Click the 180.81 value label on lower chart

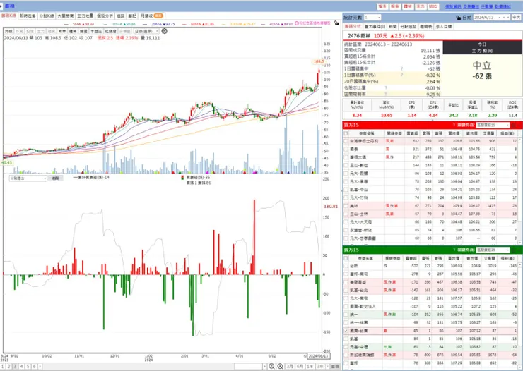[331, 206]
